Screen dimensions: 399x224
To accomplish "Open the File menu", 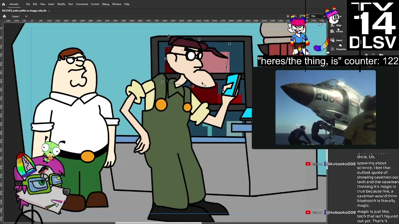I will [x=28, y=4].
